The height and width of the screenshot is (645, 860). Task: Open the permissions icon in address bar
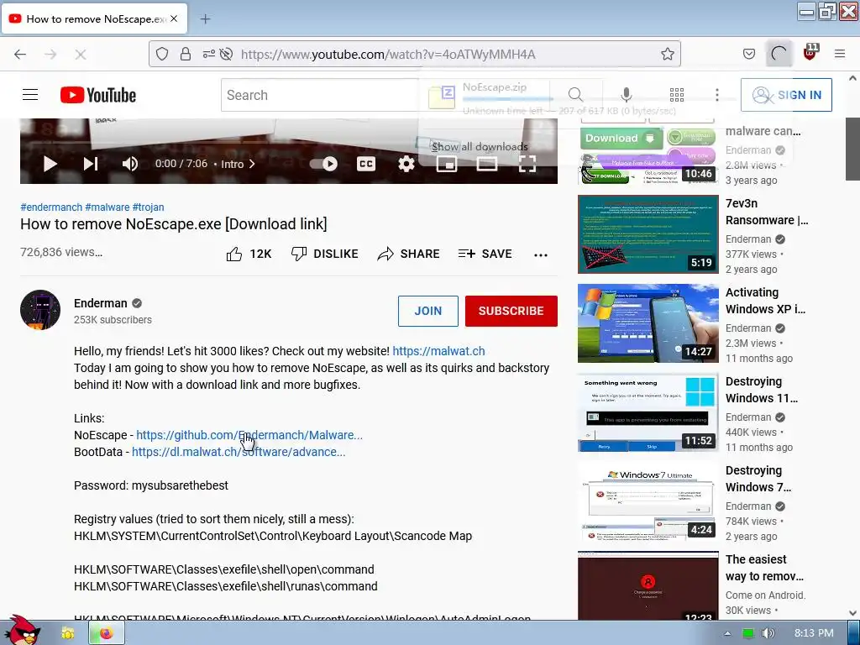[209, 54]
